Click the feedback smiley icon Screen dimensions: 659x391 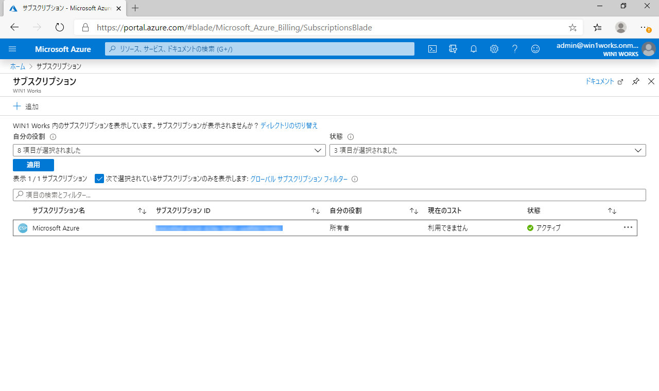pos(535,49)
